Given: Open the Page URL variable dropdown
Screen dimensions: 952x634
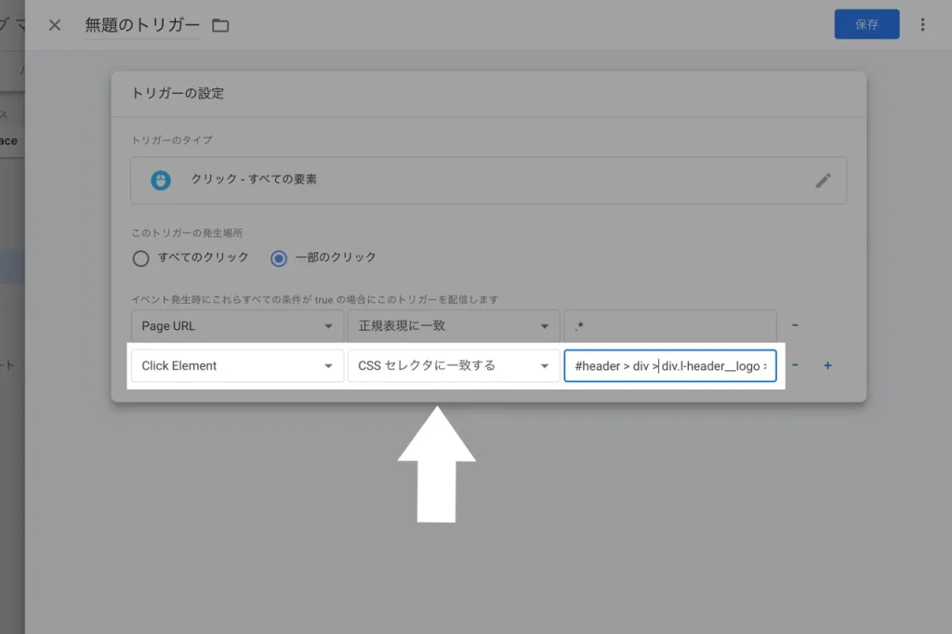Looking at the screenshot, I should (x=237, y=326).
